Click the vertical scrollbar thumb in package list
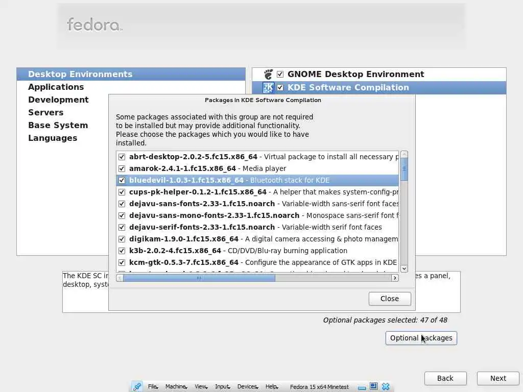Image resolution: width=523 pixels, height=392 pixels. pyautogui.click(x=405, y=169)
